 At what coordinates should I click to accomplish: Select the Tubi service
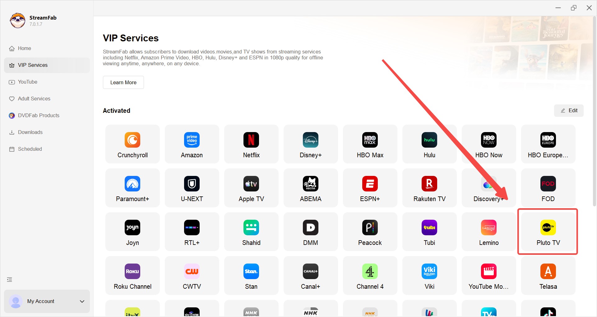(x=429, y=232)
